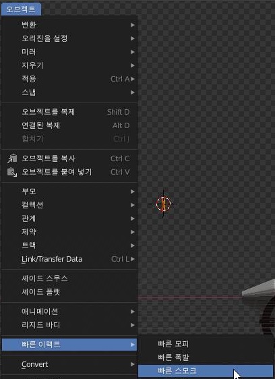
Task: Choose 빠른 스모크 quick effect
Action: pos(206,371)
